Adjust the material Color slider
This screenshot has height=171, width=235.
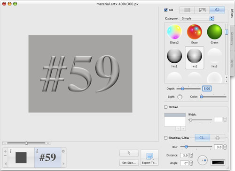click(x=213, y=97)
